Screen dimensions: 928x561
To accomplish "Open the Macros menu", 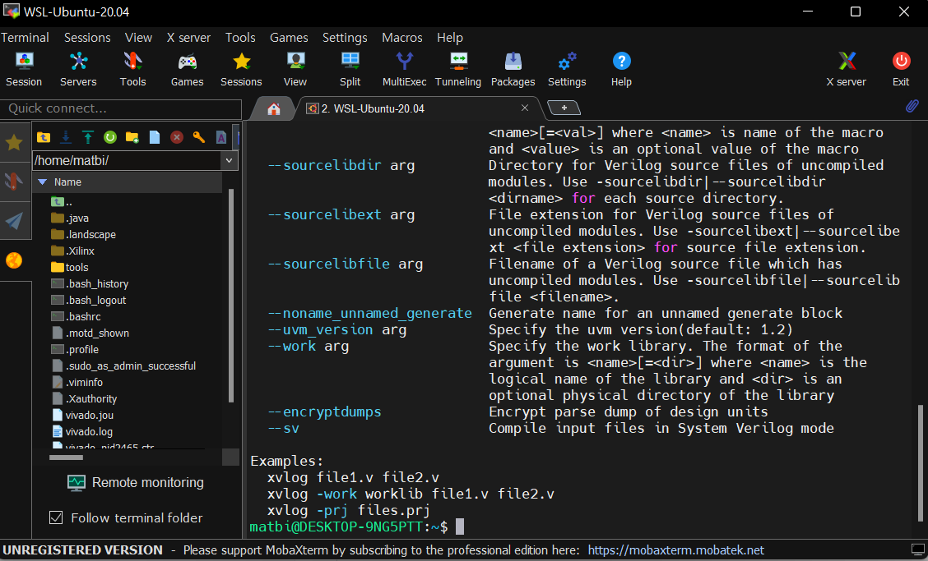I will (x=401, y=38).
